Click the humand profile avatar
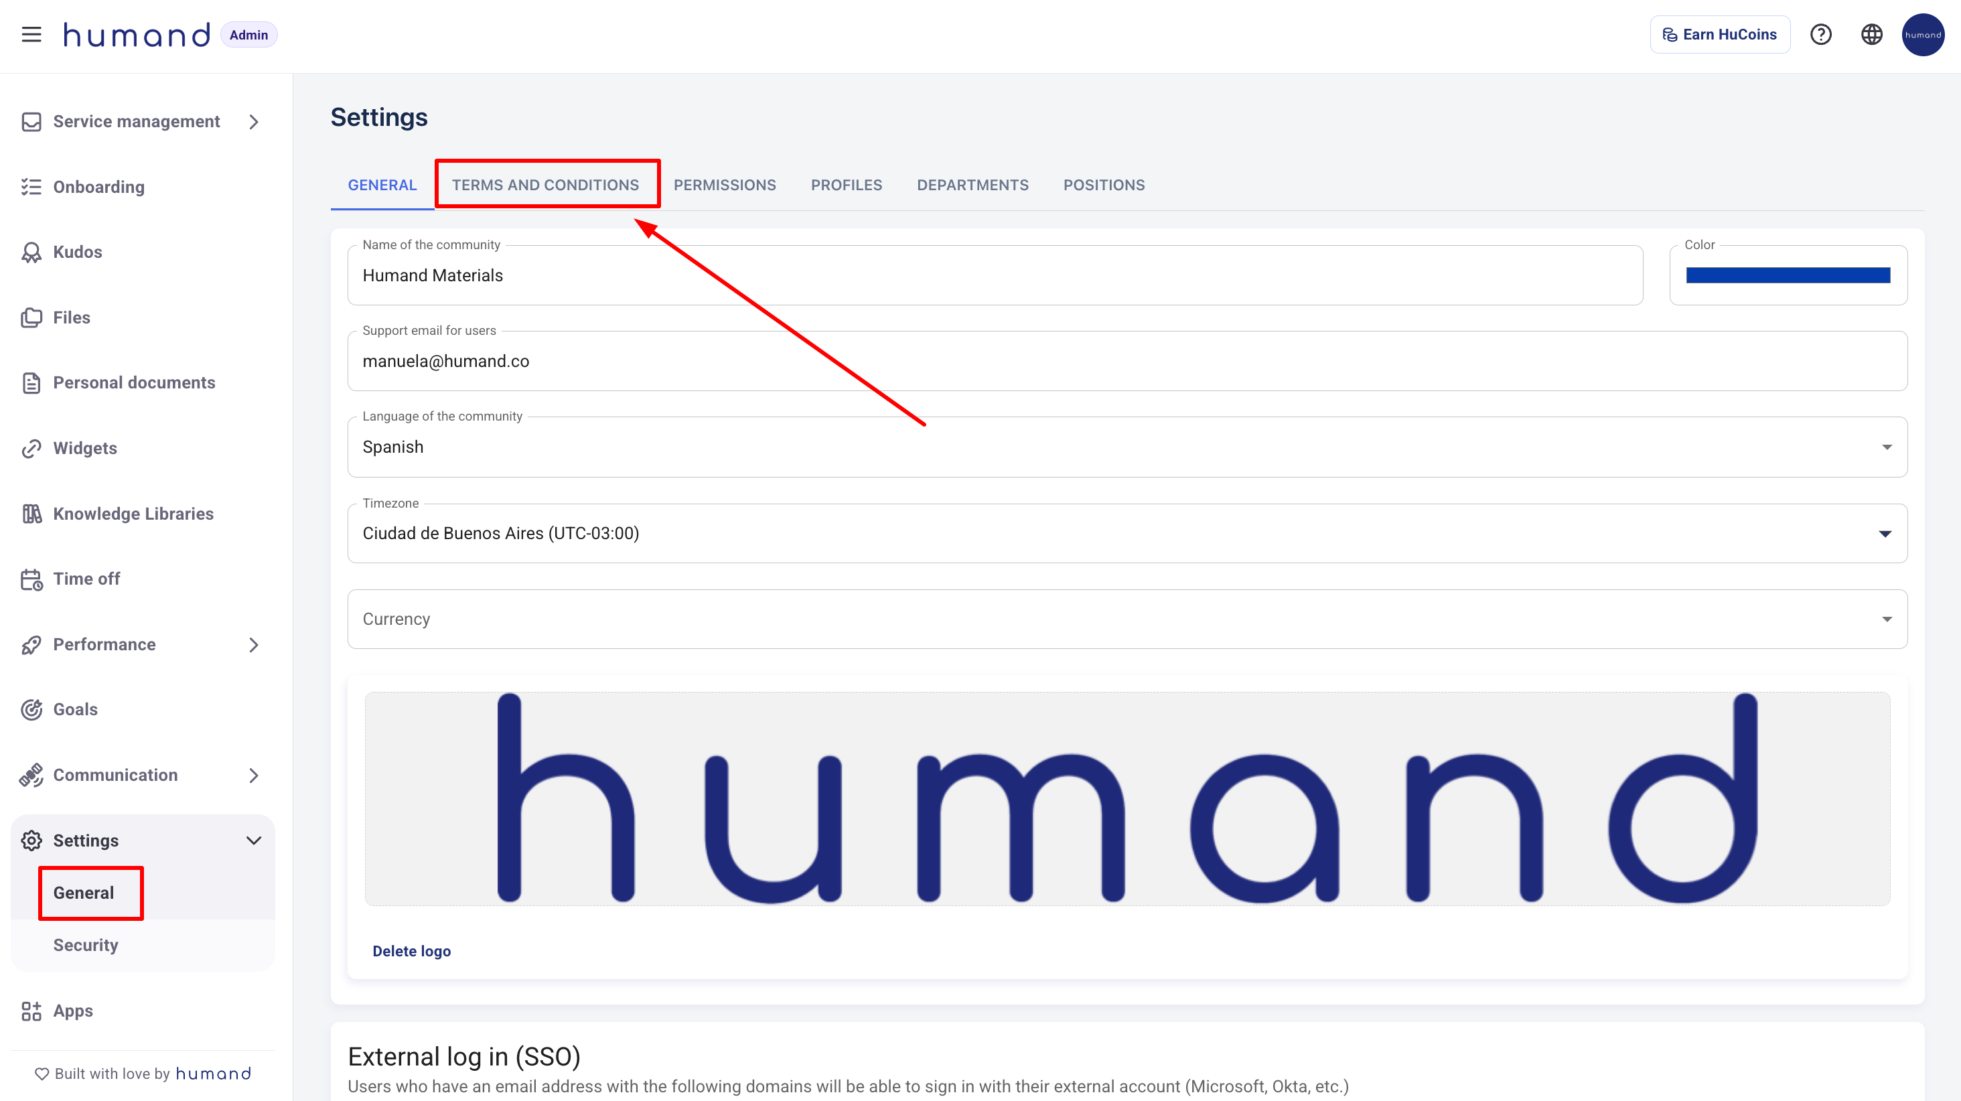Screen dimensions: 1961x1101 [1922, 34]
